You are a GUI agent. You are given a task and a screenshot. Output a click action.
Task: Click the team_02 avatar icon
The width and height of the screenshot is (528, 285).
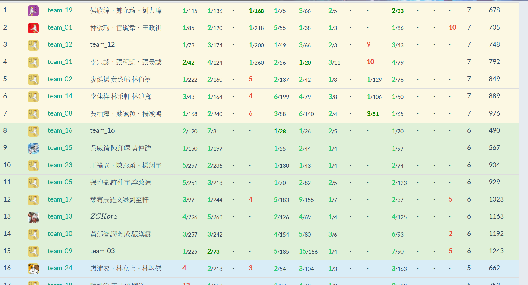[x=33, y=80]
